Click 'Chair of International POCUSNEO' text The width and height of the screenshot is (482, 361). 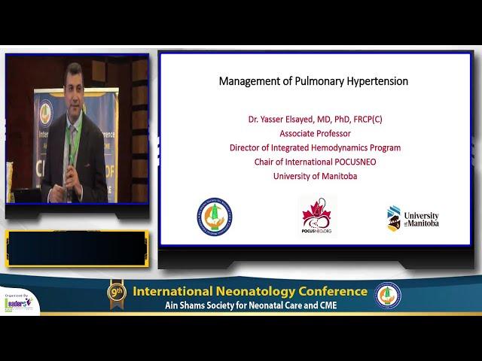(315, 162)
